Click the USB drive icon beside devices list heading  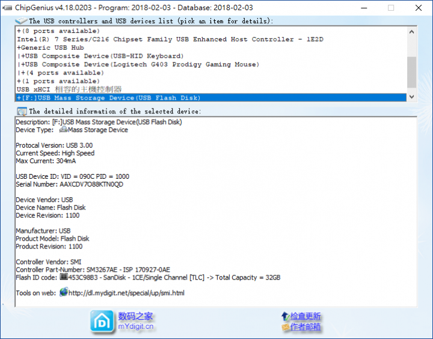[21, 20]
